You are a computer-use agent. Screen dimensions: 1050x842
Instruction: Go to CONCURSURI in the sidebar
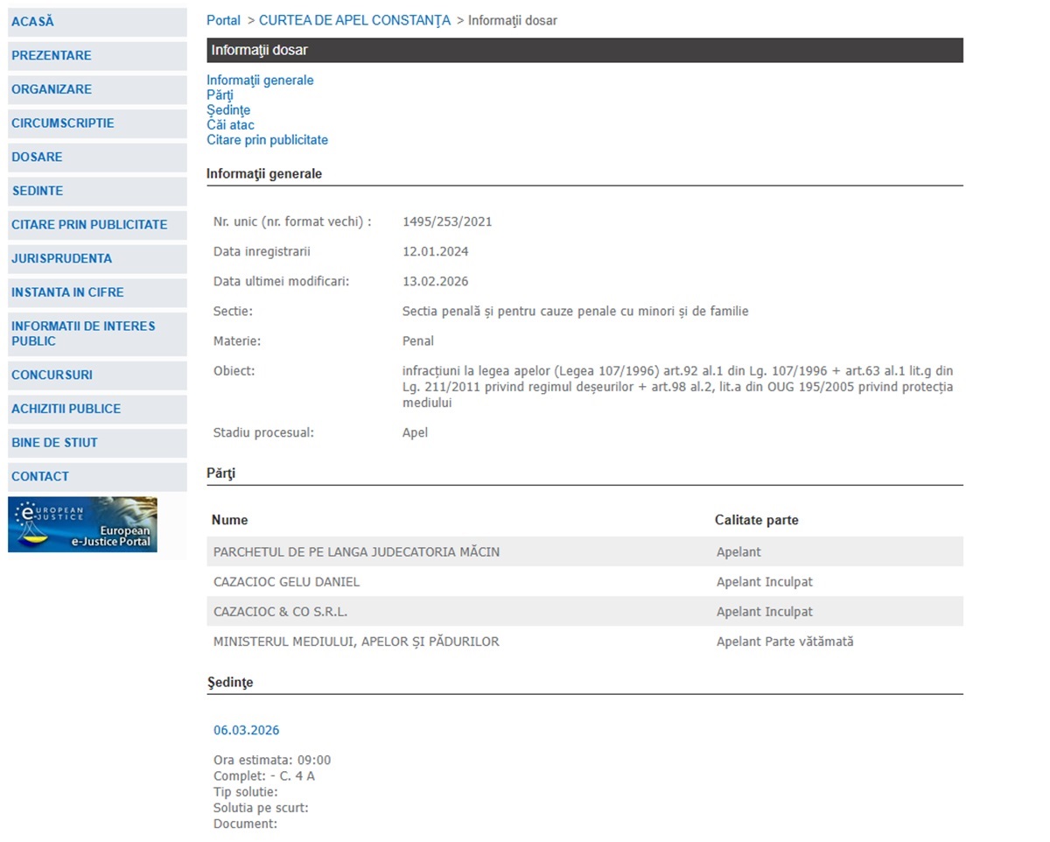click(97, 375)
